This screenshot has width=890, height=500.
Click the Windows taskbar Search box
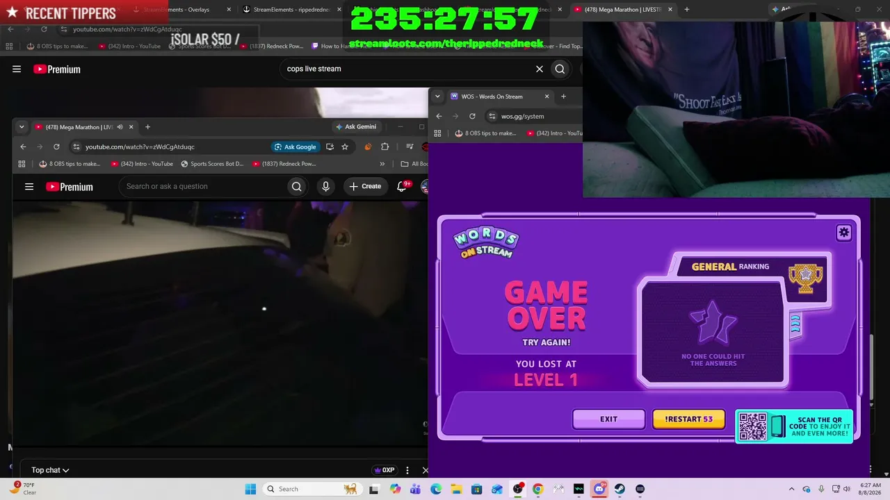point(313,489)
